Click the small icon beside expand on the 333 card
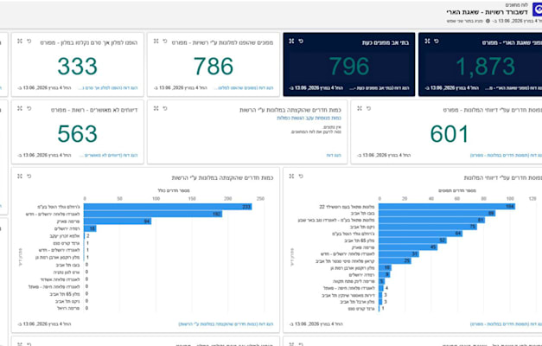The height and width of the screenshot is (346, 542). (29, 42)
